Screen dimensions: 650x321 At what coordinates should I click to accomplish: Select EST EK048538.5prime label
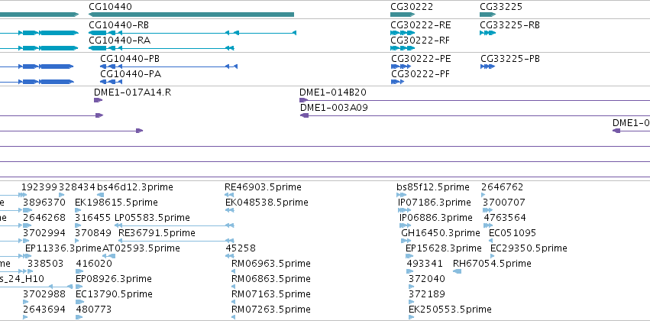click(267, 202)
